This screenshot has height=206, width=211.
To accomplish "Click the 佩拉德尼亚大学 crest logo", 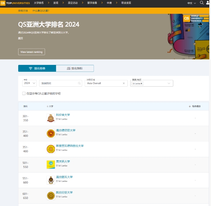I will [x=51, y=133].
